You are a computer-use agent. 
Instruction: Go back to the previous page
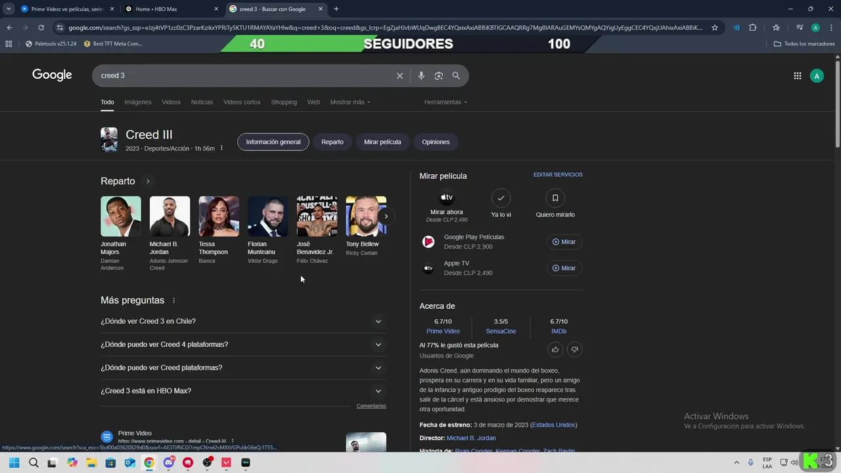10,28
